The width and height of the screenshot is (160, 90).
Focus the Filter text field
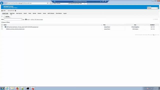[x=13, y=19]
